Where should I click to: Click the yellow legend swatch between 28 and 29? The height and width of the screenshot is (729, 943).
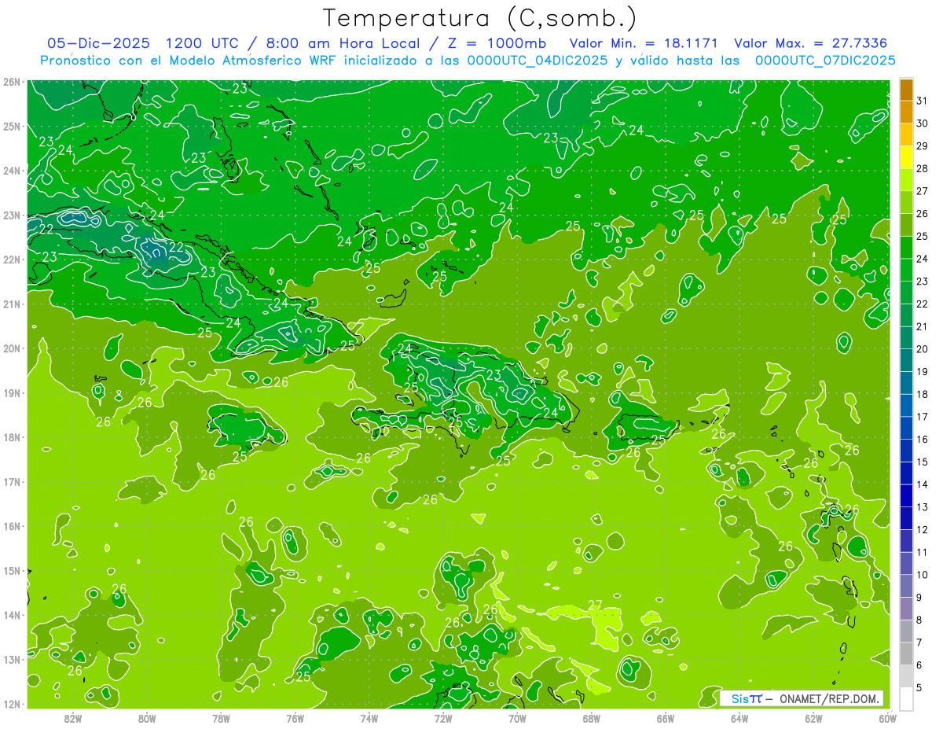[x=906, y=157]
